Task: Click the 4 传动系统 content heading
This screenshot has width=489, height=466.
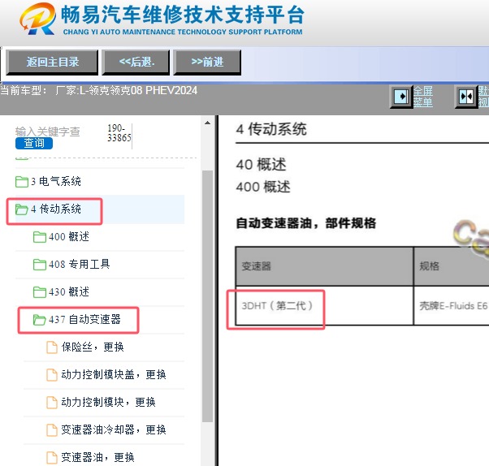Action: click(x=271, y=129)
